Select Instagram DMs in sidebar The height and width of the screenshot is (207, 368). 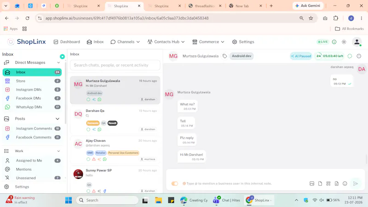coord(32,90)
